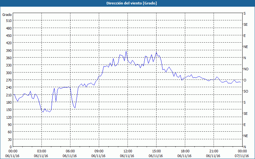This screenshot has width=255, height=159.
Task: Select the 120 degree axis label
Action: 9,117
